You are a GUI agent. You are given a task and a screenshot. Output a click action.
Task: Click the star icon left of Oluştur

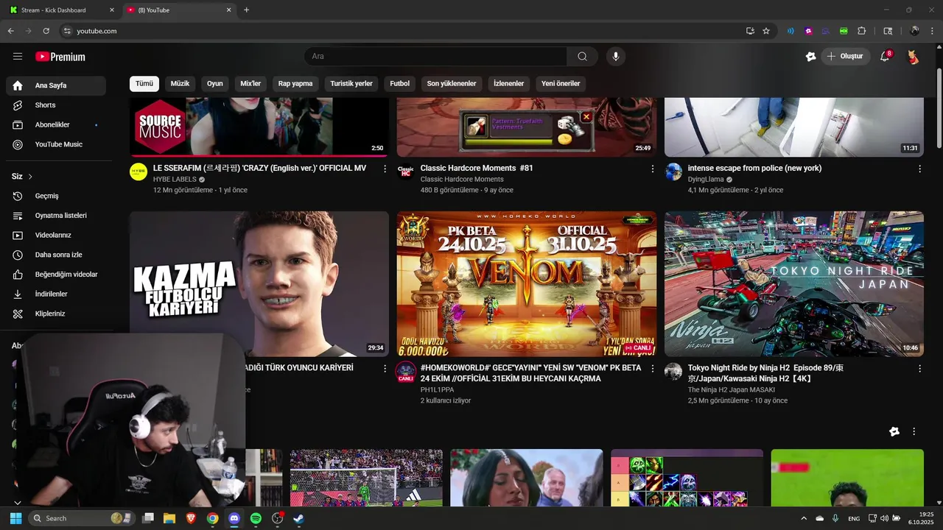click(811, 57)
